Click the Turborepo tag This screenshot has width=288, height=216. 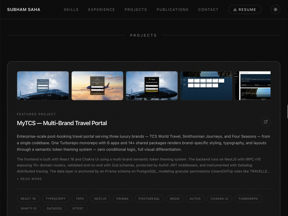point(248,199)
